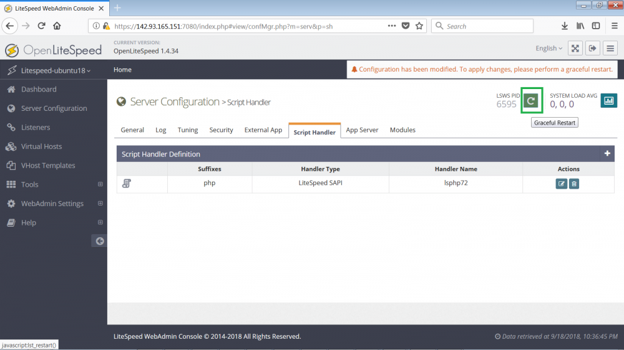Open the header hamburger menu icon
624x350 pixels.
tap(610, 49)
